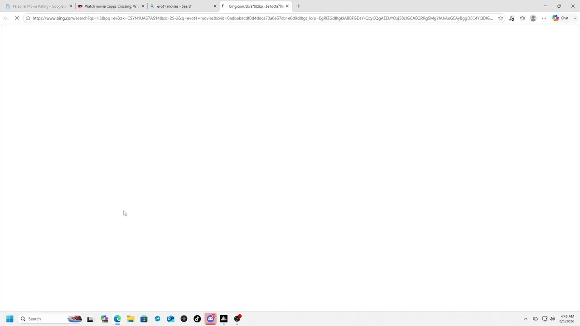Image resolution: width=580 pixels, height=326 pixels.
Task: Open Task View on taskbar
Action: [x=90, y=319]
